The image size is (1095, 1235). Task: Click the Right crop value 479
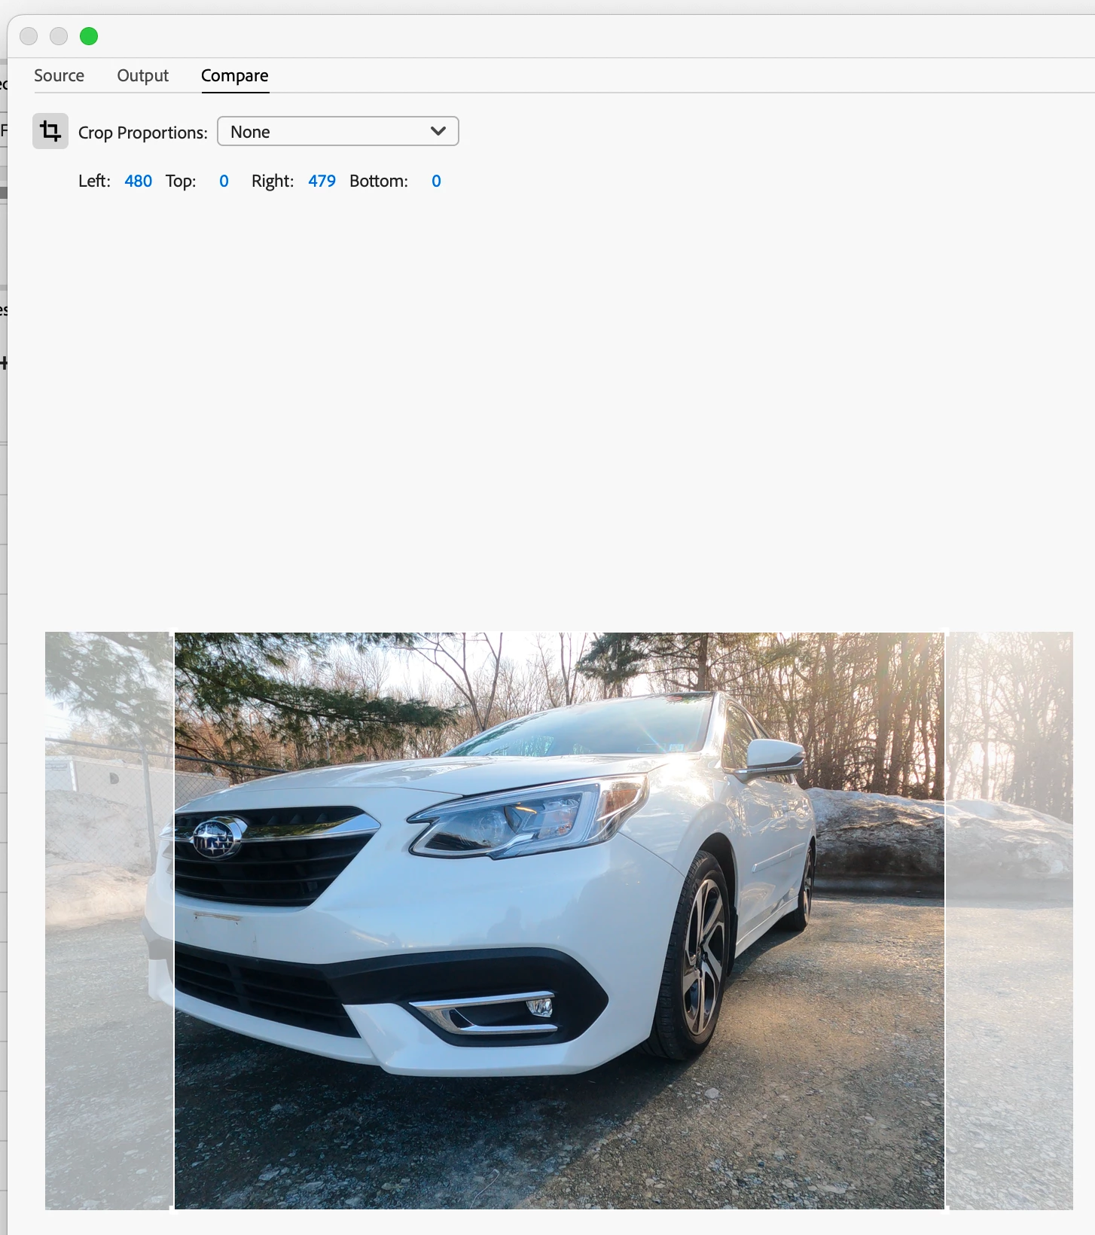(x=322, y=181)
